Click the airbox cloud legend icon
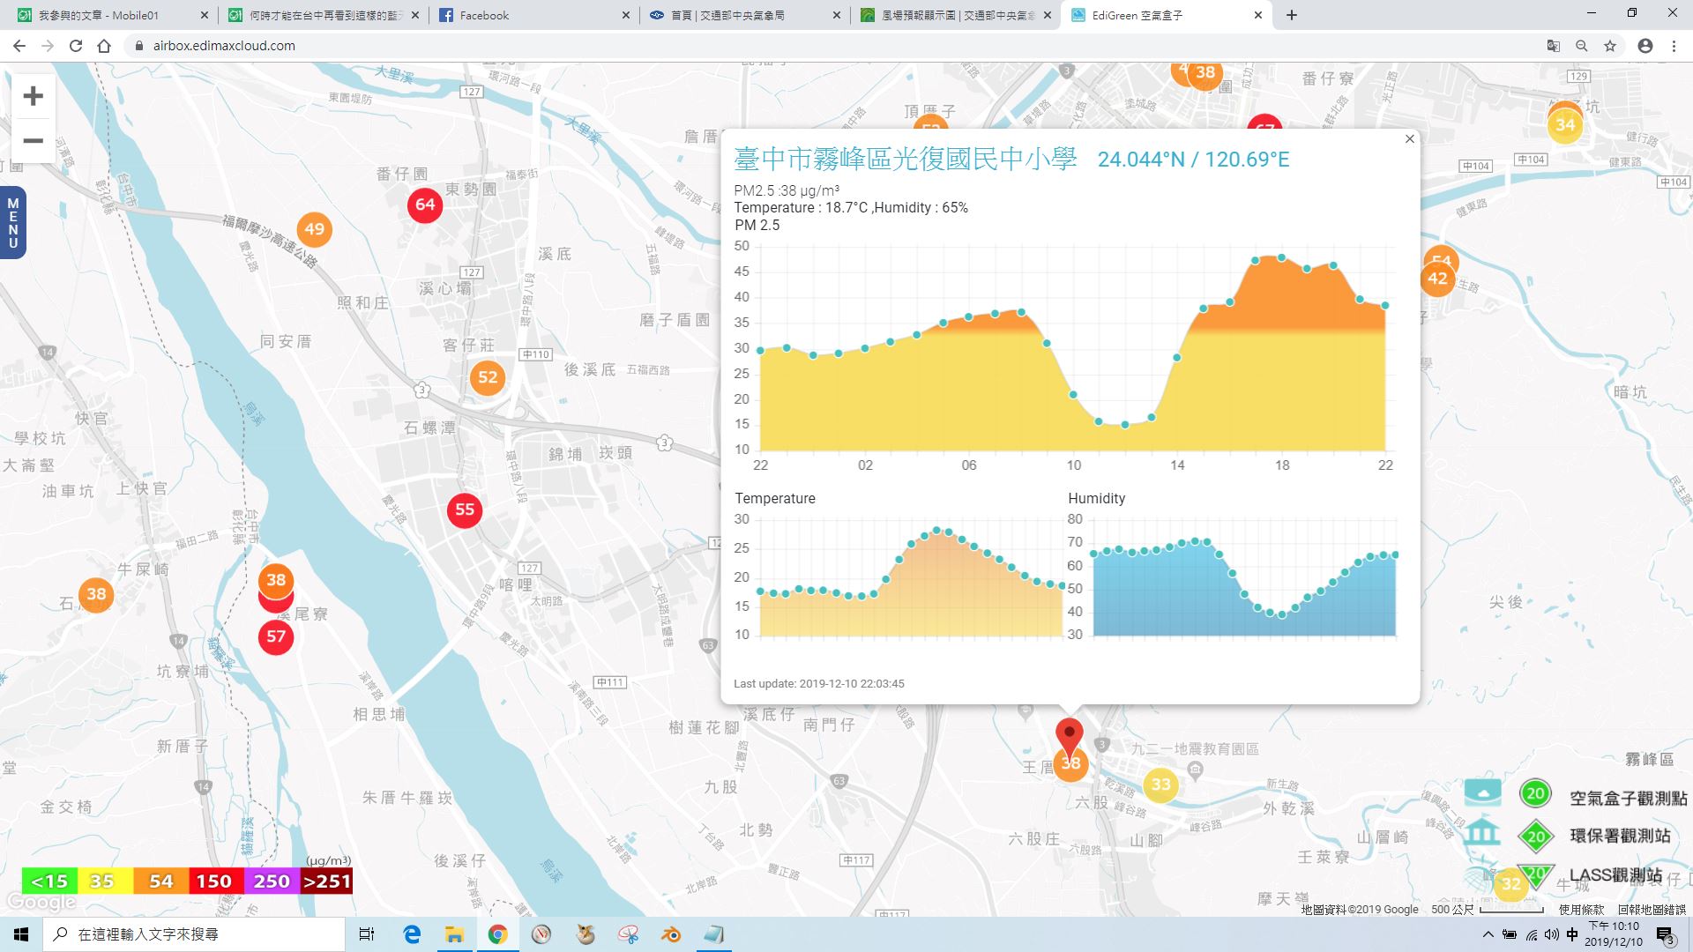1693x952 pixels. coord(1483,792)
